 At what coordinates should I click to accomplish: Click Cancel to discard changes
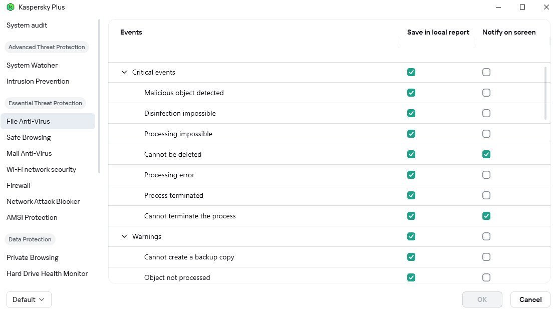[x=530, y=299]
